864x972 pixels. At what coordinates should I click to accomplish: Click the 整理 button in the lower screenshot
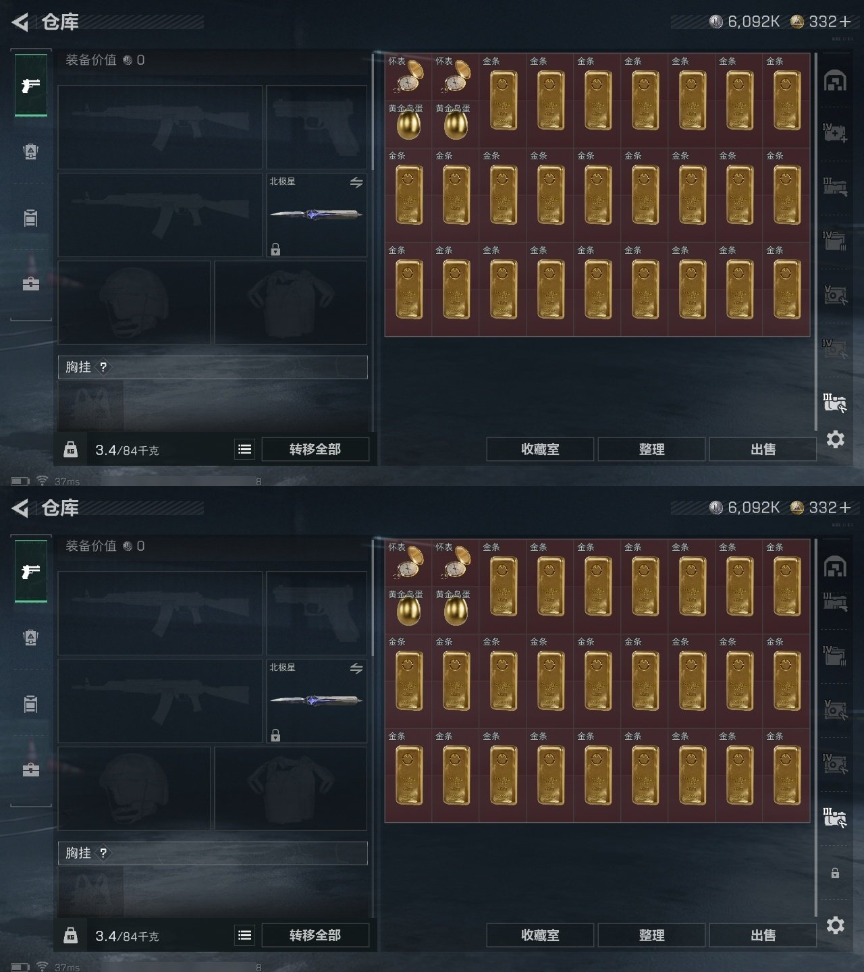coord(651,936)
